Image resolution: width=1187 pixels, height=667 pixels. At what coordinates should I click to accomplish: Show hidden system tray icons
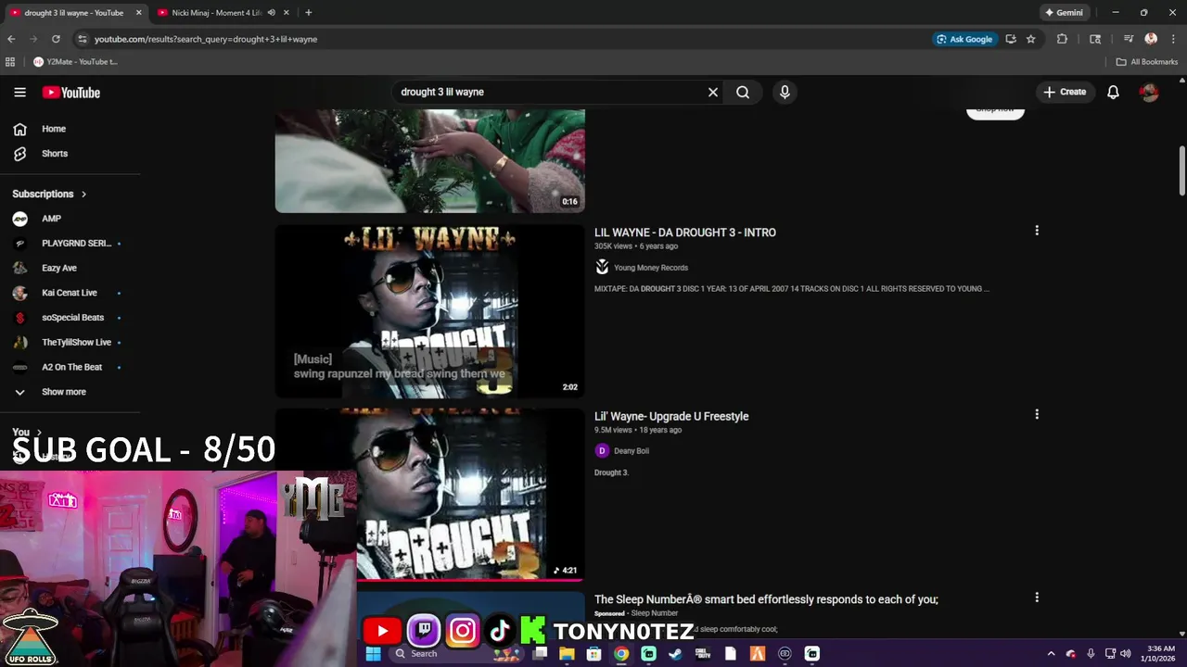point(1051,653)
